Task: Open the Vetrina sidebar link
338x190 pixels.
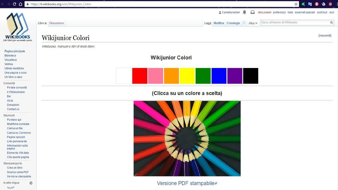Action: tap(8, 64)
